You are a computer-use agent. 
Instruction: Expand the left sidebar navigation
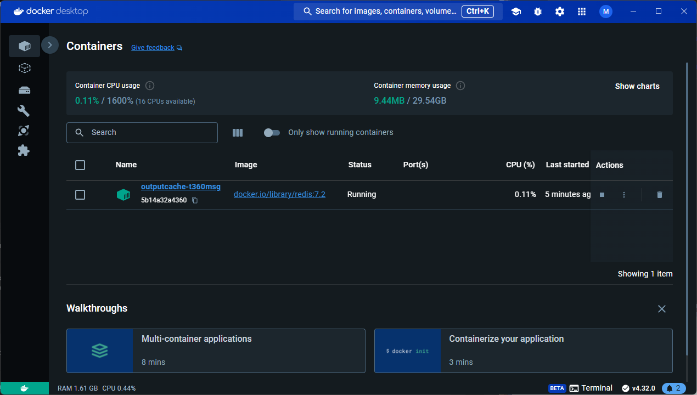point(50,46)
